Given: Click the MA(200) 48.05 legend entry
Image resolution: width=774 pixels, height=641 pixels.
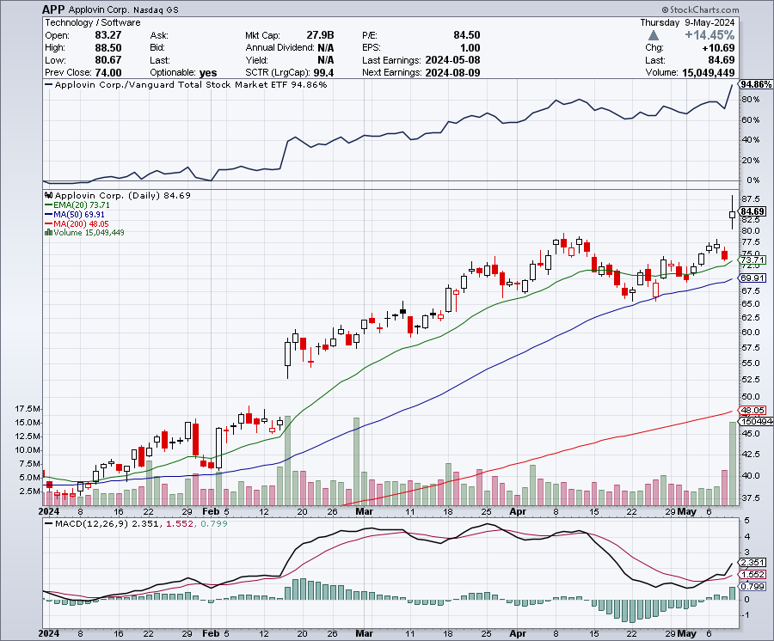Looking at the screenshot, I should (77, 223).
